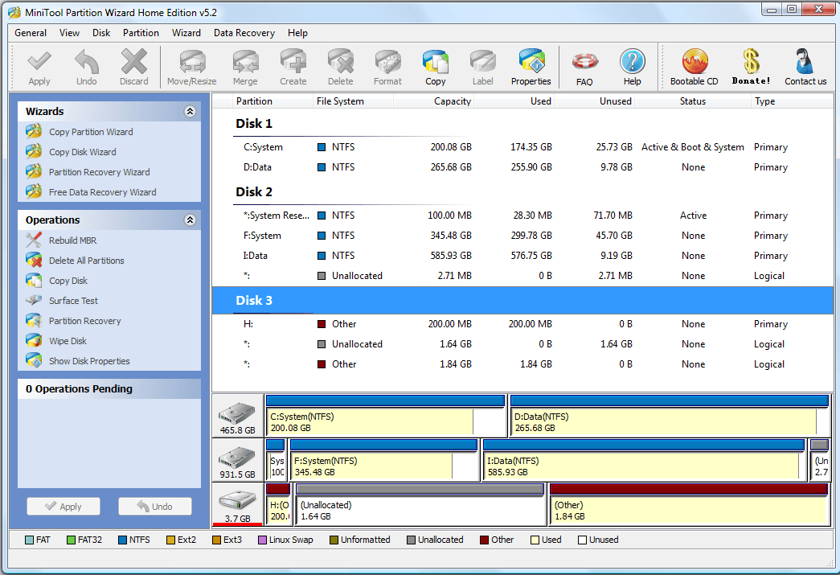Run Surface Test operation
This screenshot has height=575, width=840.
pos(73,301)
